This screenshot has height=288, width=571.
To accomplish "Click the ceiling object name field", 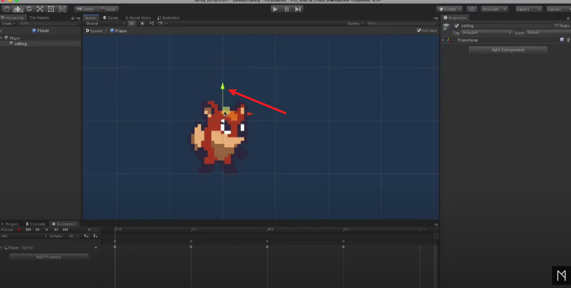I will click(506, 26).
